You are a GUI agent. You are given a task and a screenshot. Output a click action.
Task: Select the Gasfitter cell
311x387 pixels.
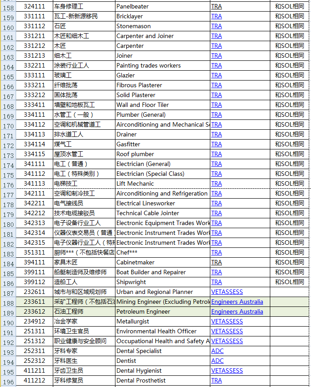[162, 144]
